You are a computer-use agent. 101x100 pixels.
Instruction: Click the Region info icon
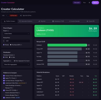pos(8,31)
